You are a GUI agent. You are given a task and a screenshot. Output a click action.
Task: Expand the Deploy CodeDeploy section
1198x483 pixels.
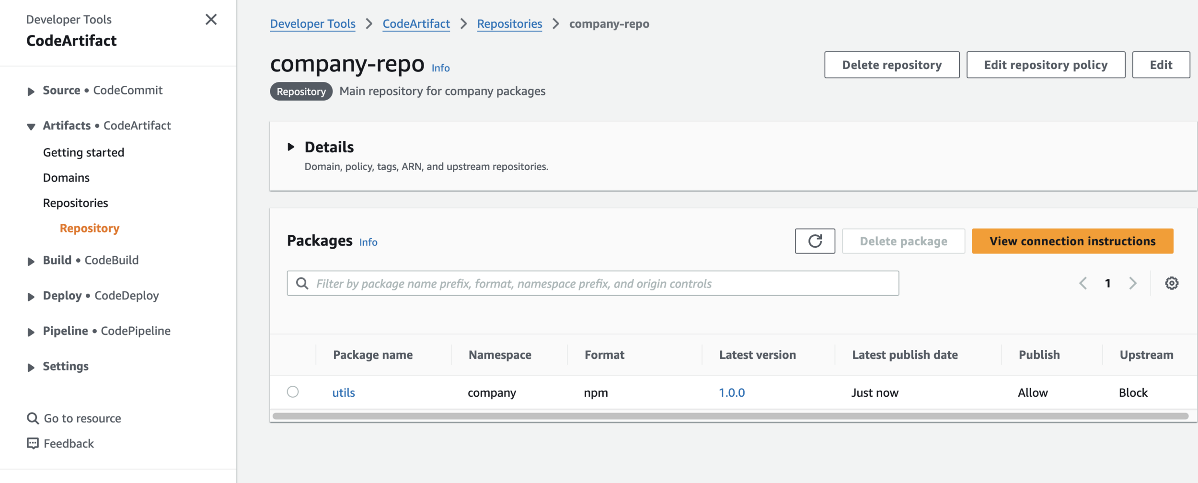(x=31, y=297)
